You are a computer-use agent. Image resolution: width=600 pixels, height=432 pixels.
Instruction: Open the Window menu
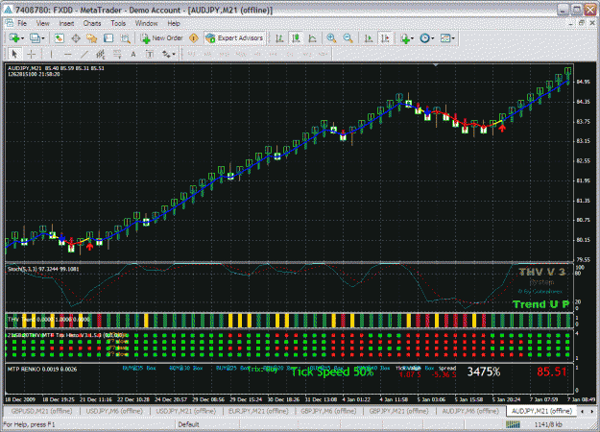(147, 23)
